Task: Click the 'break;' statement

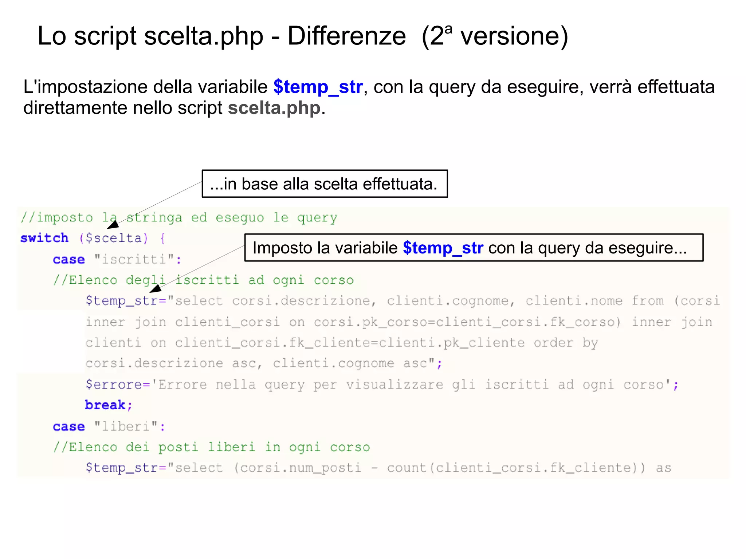Action: tap(109, 405)
